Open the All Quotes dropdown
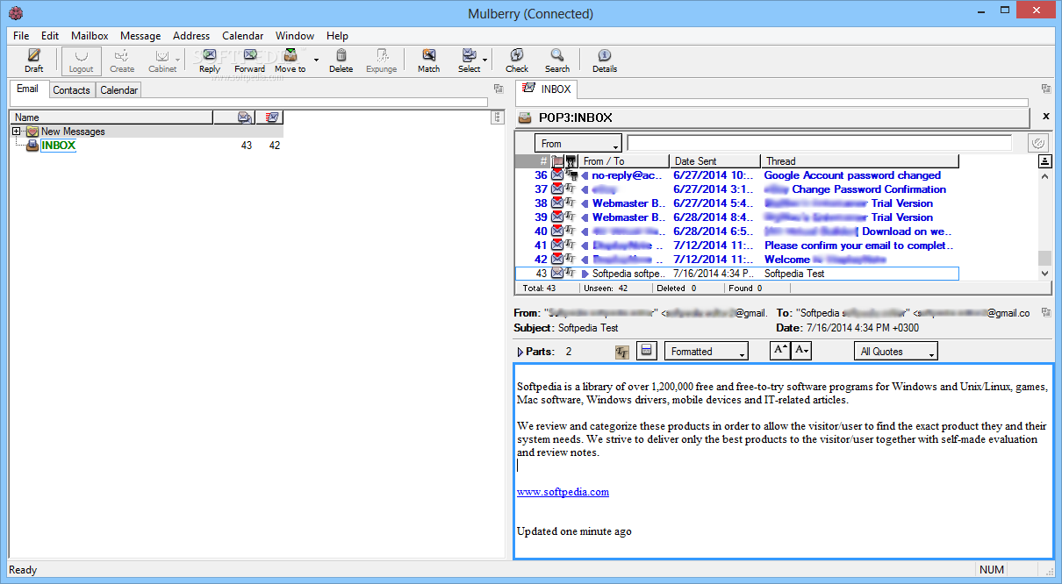1062x584 pixels. pos(895,351)
